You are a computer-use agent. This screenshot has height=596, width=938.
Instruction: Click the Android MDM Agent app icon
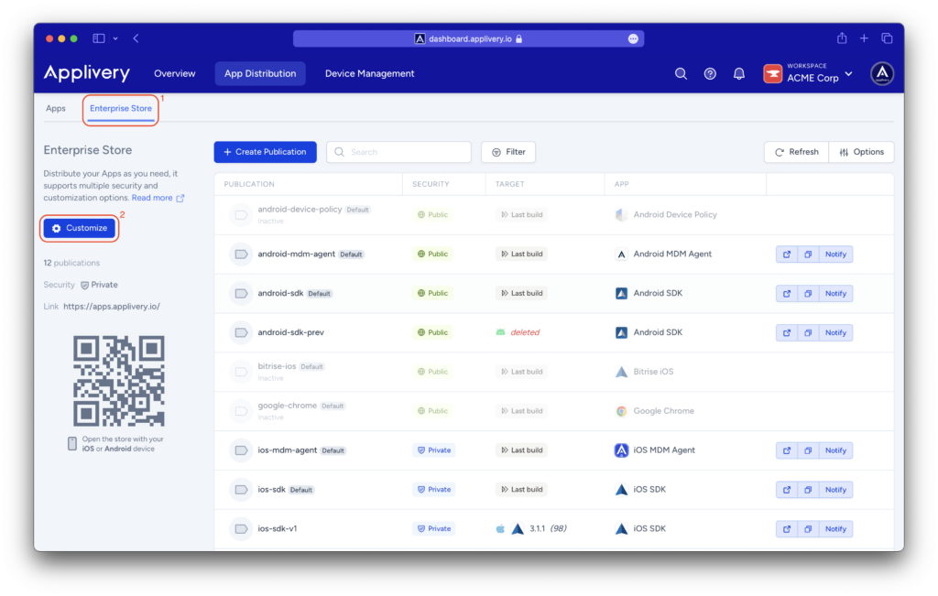point(622,255)
